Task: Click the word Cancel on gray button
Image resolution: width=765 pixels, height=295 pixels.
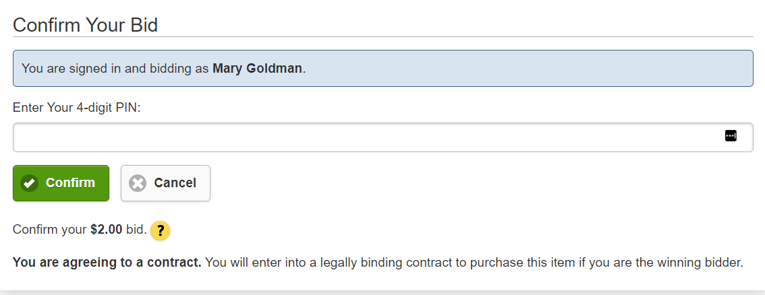Action: [x=175, y=183]
